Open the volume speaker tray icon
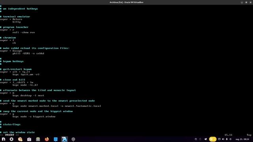The image size is (253, 142). point(223,139)
